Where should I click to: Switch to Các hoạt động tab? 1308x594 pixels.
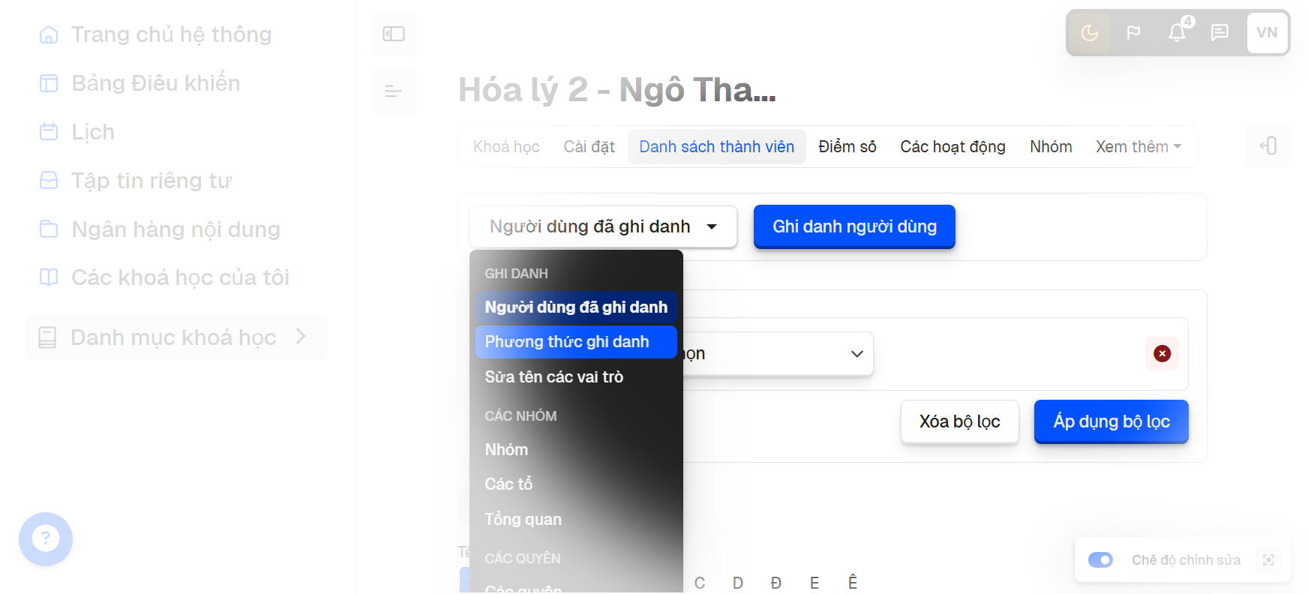coord(952,147)
